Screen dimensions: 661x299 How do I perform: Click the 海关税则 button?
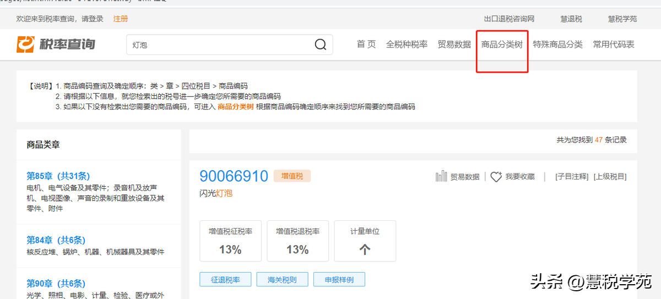tap(282, 280)
